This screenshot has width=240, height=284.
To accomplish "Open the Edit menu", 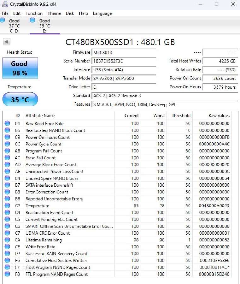I will [x=17, y=13].
